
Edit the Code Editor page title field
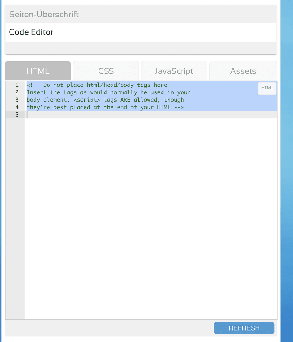coord(141,33)
